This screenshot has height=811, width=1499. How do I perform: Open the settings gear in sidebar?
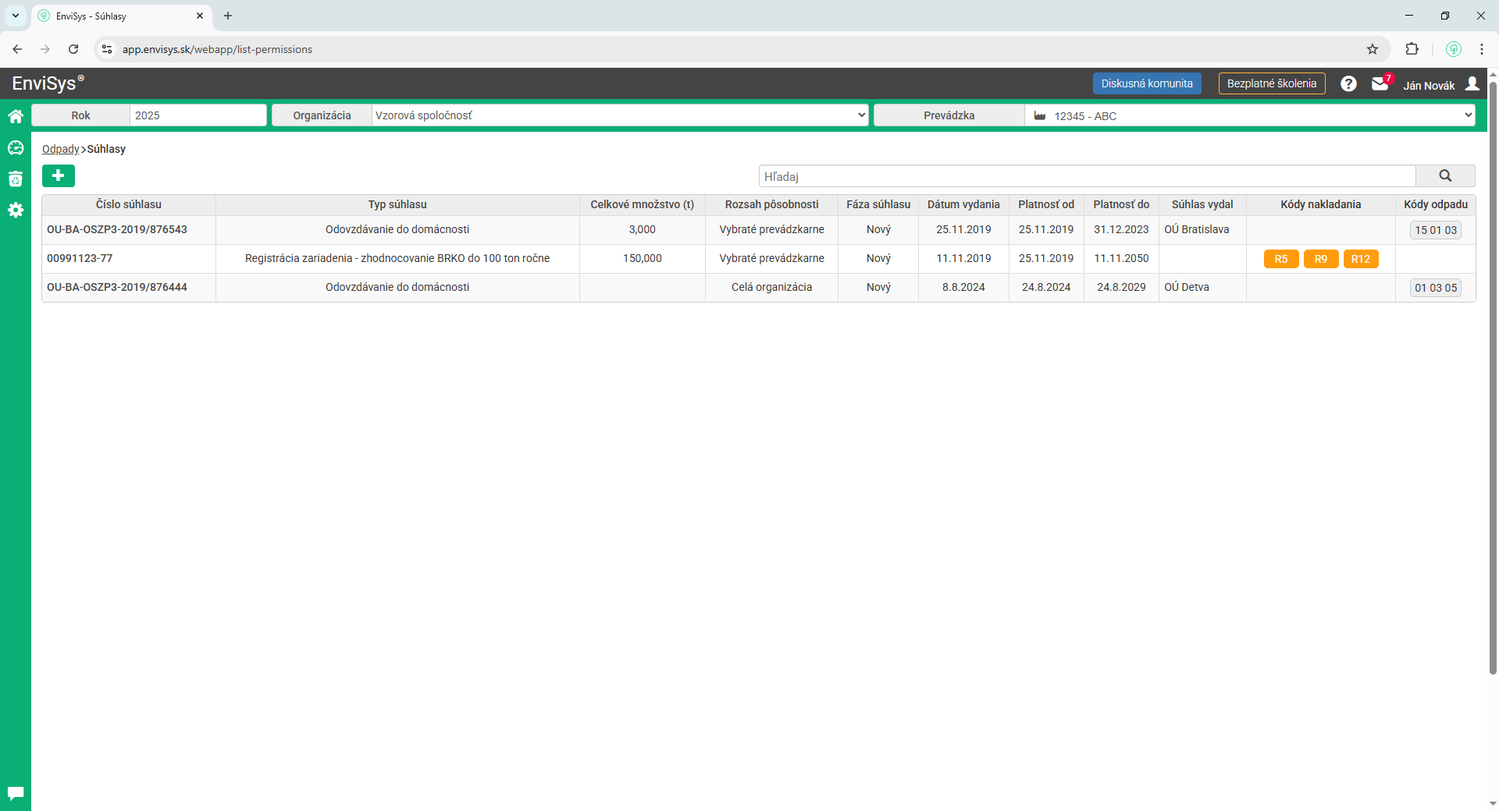click(x=15, y=211)
